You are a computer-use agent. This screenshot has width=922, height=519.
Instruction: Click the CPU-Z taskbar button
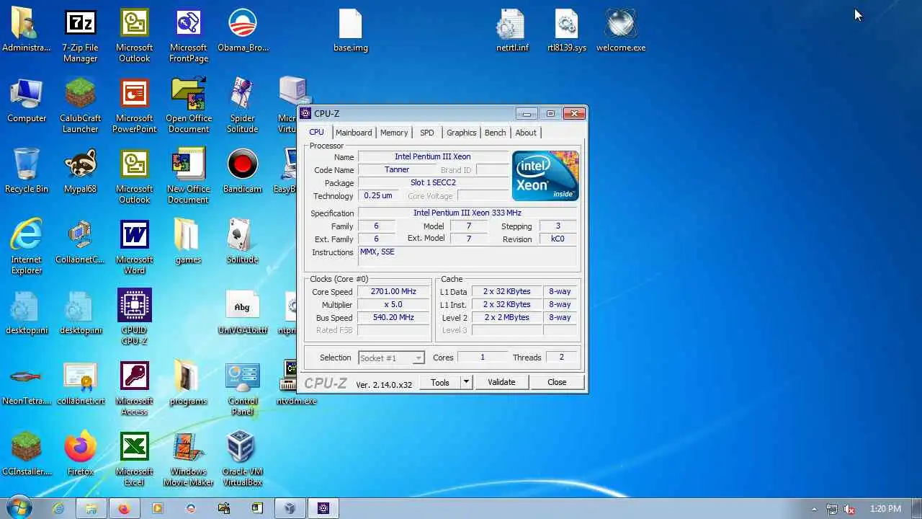pyautogui.click(x=323, y=508)
